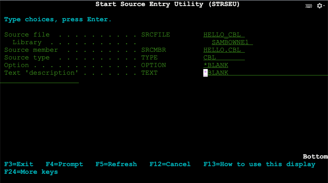Show F24=More keys

[x=31, y=172]
